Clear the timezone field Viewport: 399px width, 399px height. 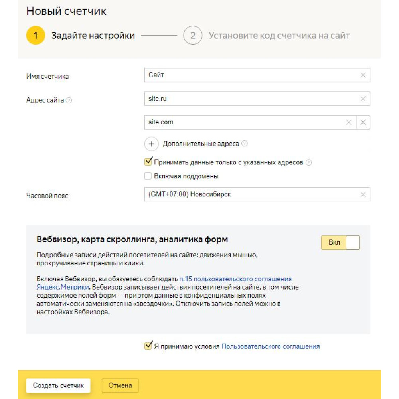click(x=363, y=195)
